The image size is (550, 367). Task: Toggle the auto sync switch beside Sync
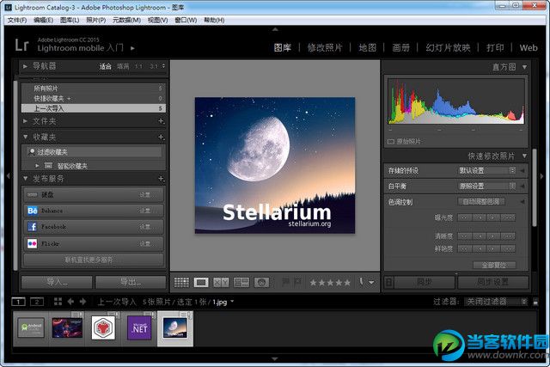pos(389,282)
